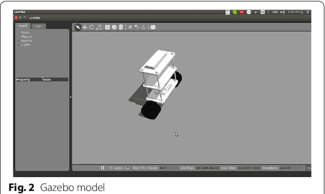325x194 pixels.
Task: Open the white circular tray icon
Action: click(249, 12)
